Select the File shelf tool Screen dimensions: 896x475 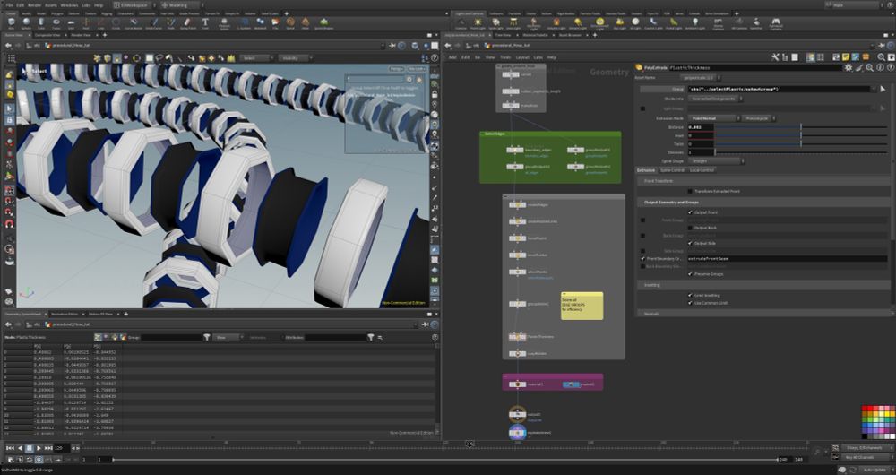[275, 23]
